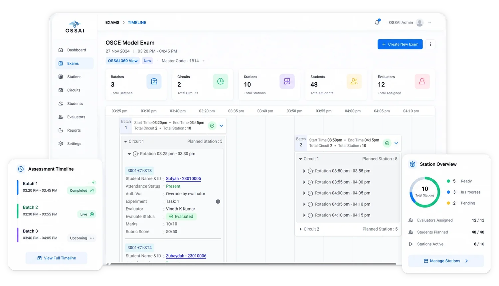The height and width of the screenshot is (286, 499).
Task: Click the info icon beside Task: 1
Action: tap(218, 202)
